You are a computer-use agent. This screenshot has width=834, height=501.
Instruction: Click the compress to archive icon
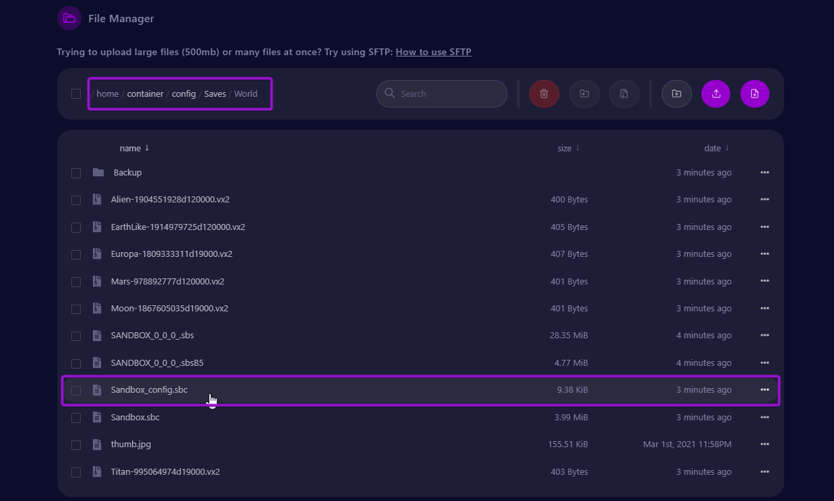click(x=623, y=93)
